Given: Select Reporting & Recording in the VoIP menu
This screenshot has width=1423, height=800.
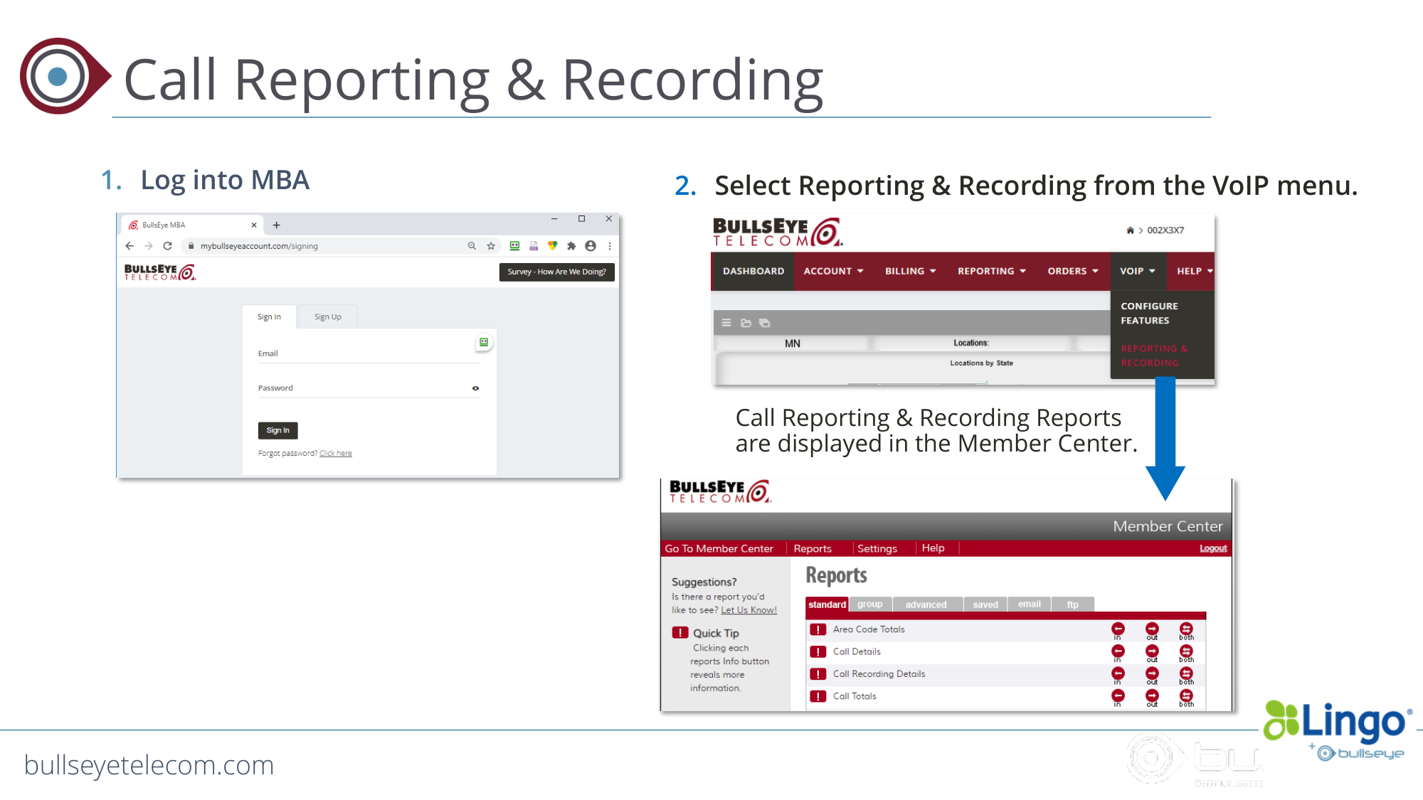Looking at the screenshot, I should click(x=1154, y=356).
